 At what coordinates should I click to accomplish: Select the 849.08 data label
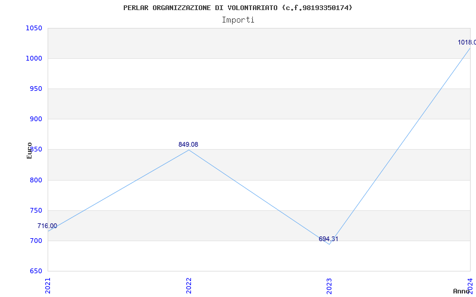tap(188, 144)
